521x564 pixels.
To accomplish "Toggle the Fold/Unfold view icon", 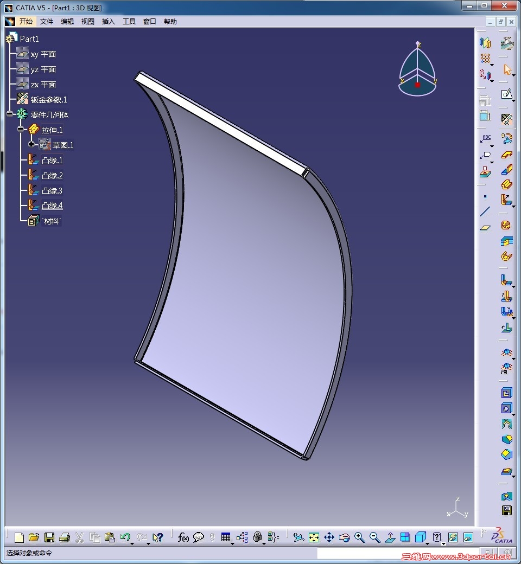I will pyautogui.click(x=506, y=352).
